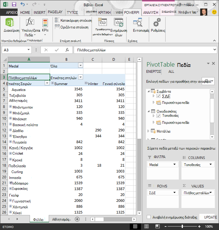Add a new sheet with plus icon
Viewport: 219px width, 230px height.
coord(77,219)
